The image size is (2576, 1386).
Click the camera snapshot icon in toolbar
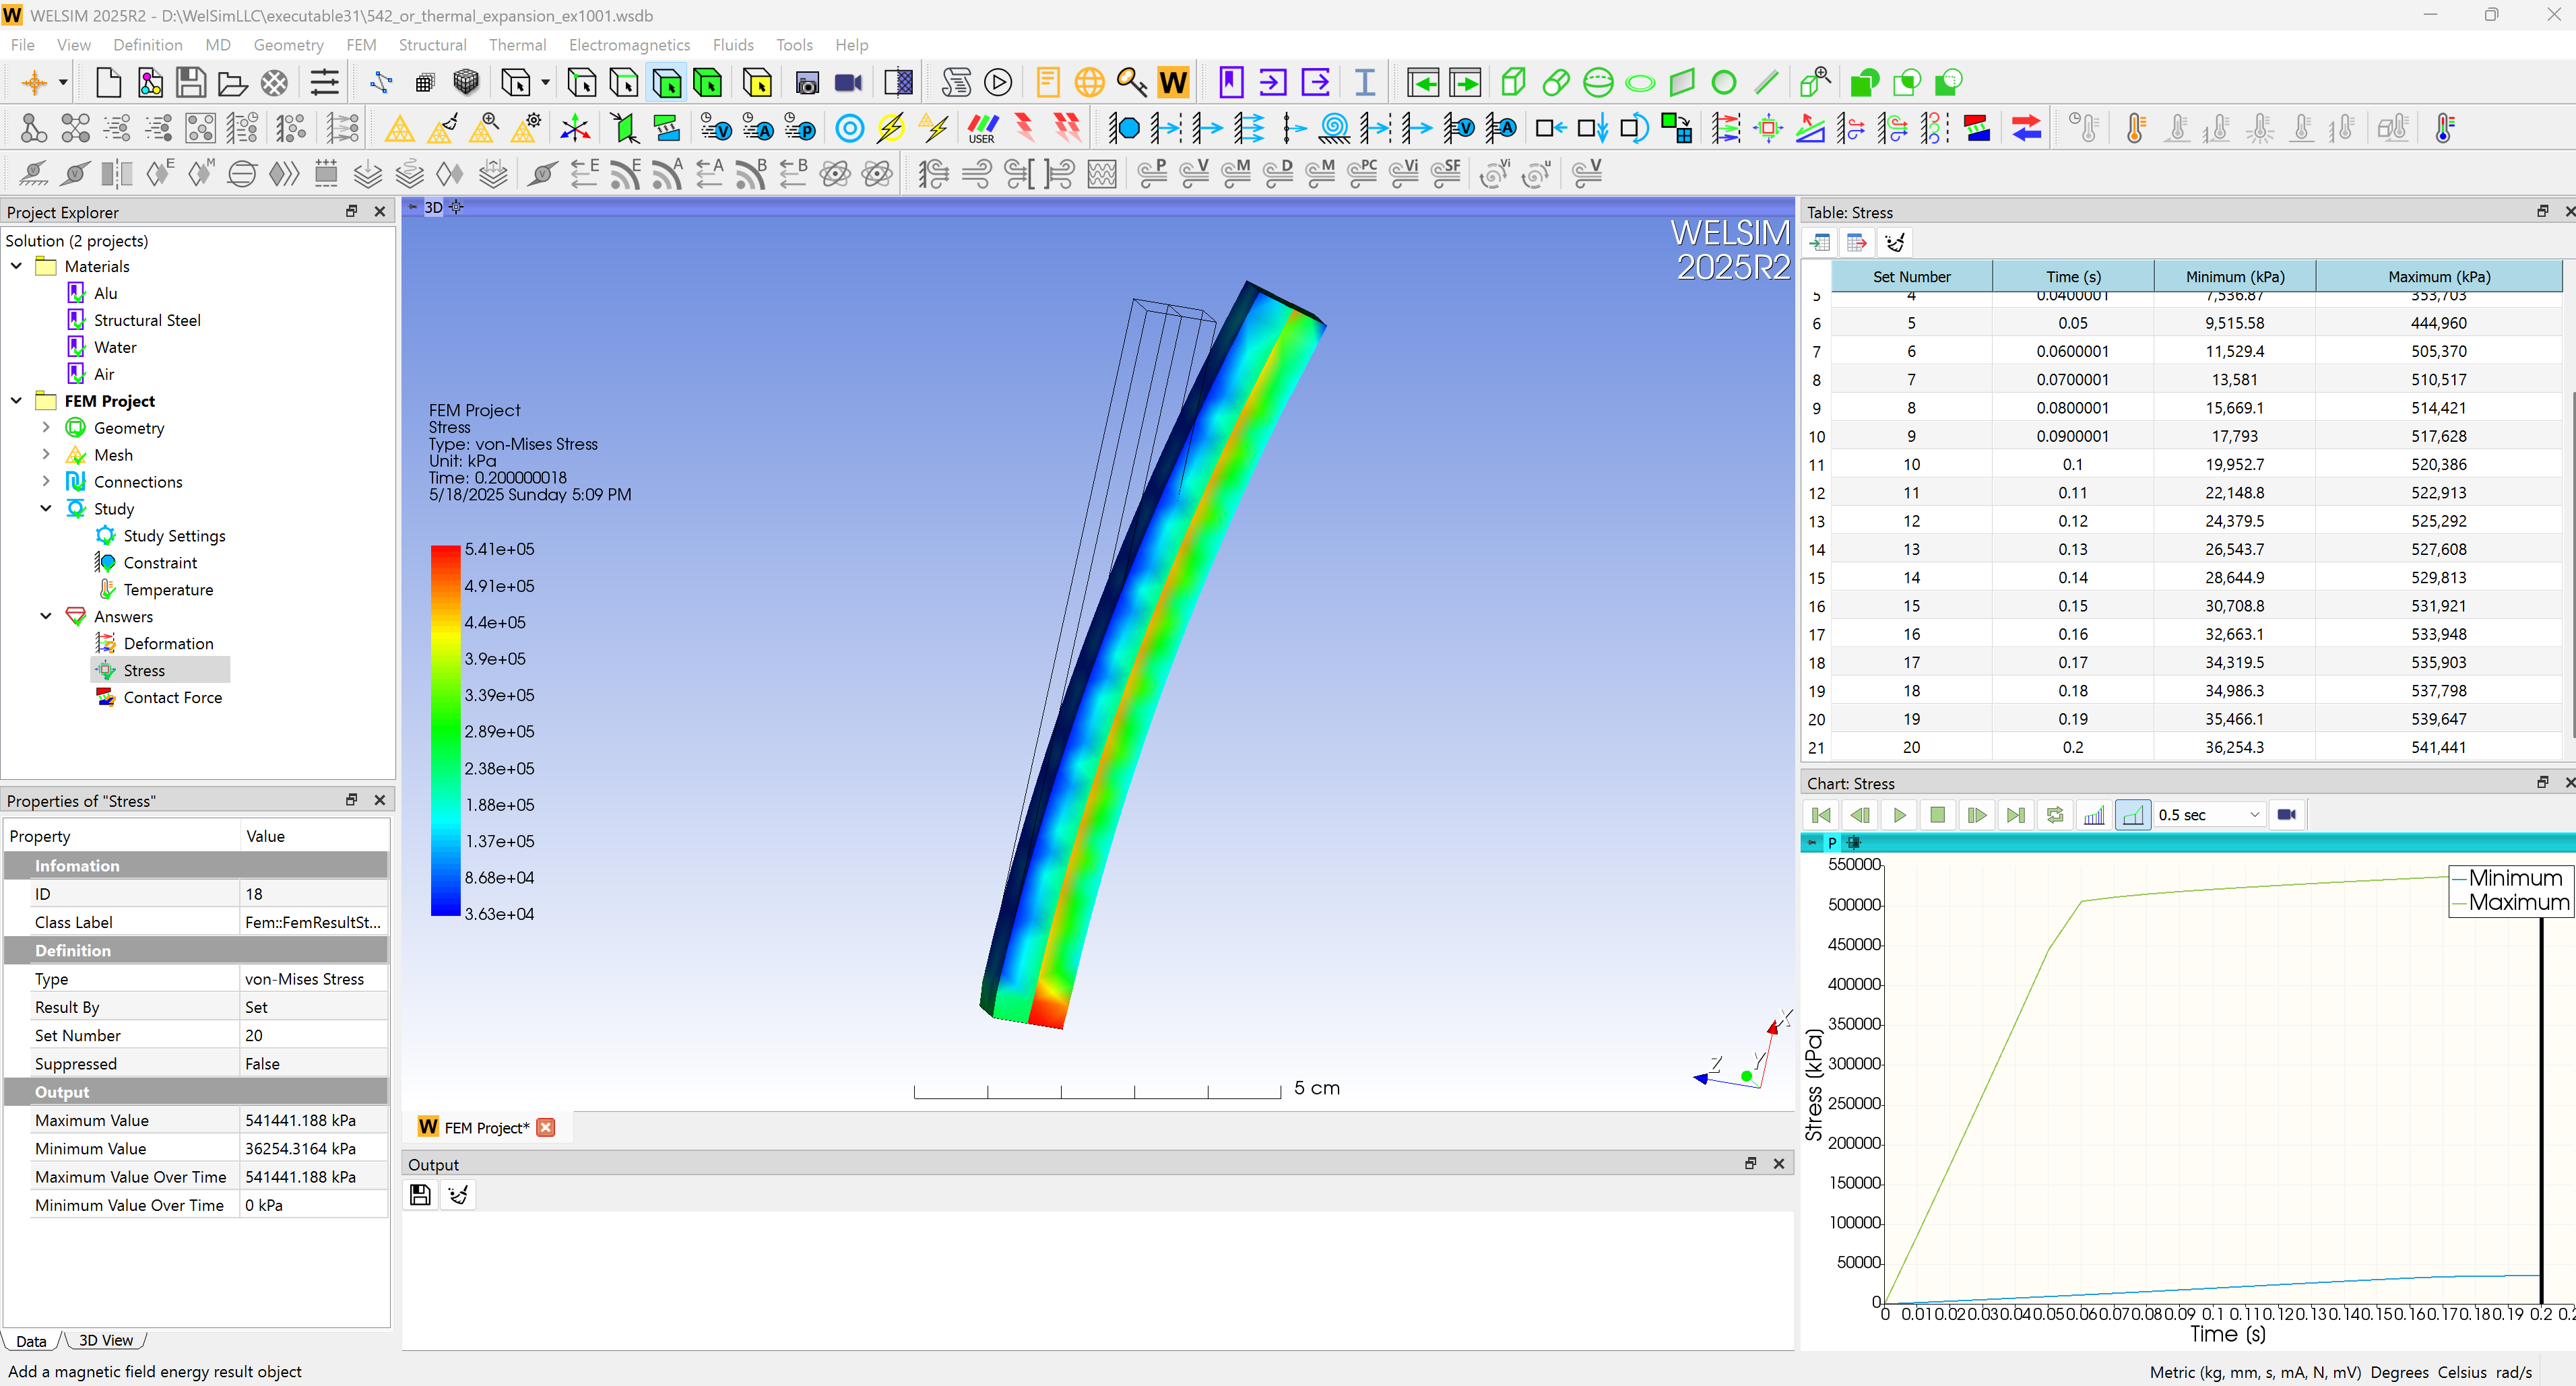point(806,82)
